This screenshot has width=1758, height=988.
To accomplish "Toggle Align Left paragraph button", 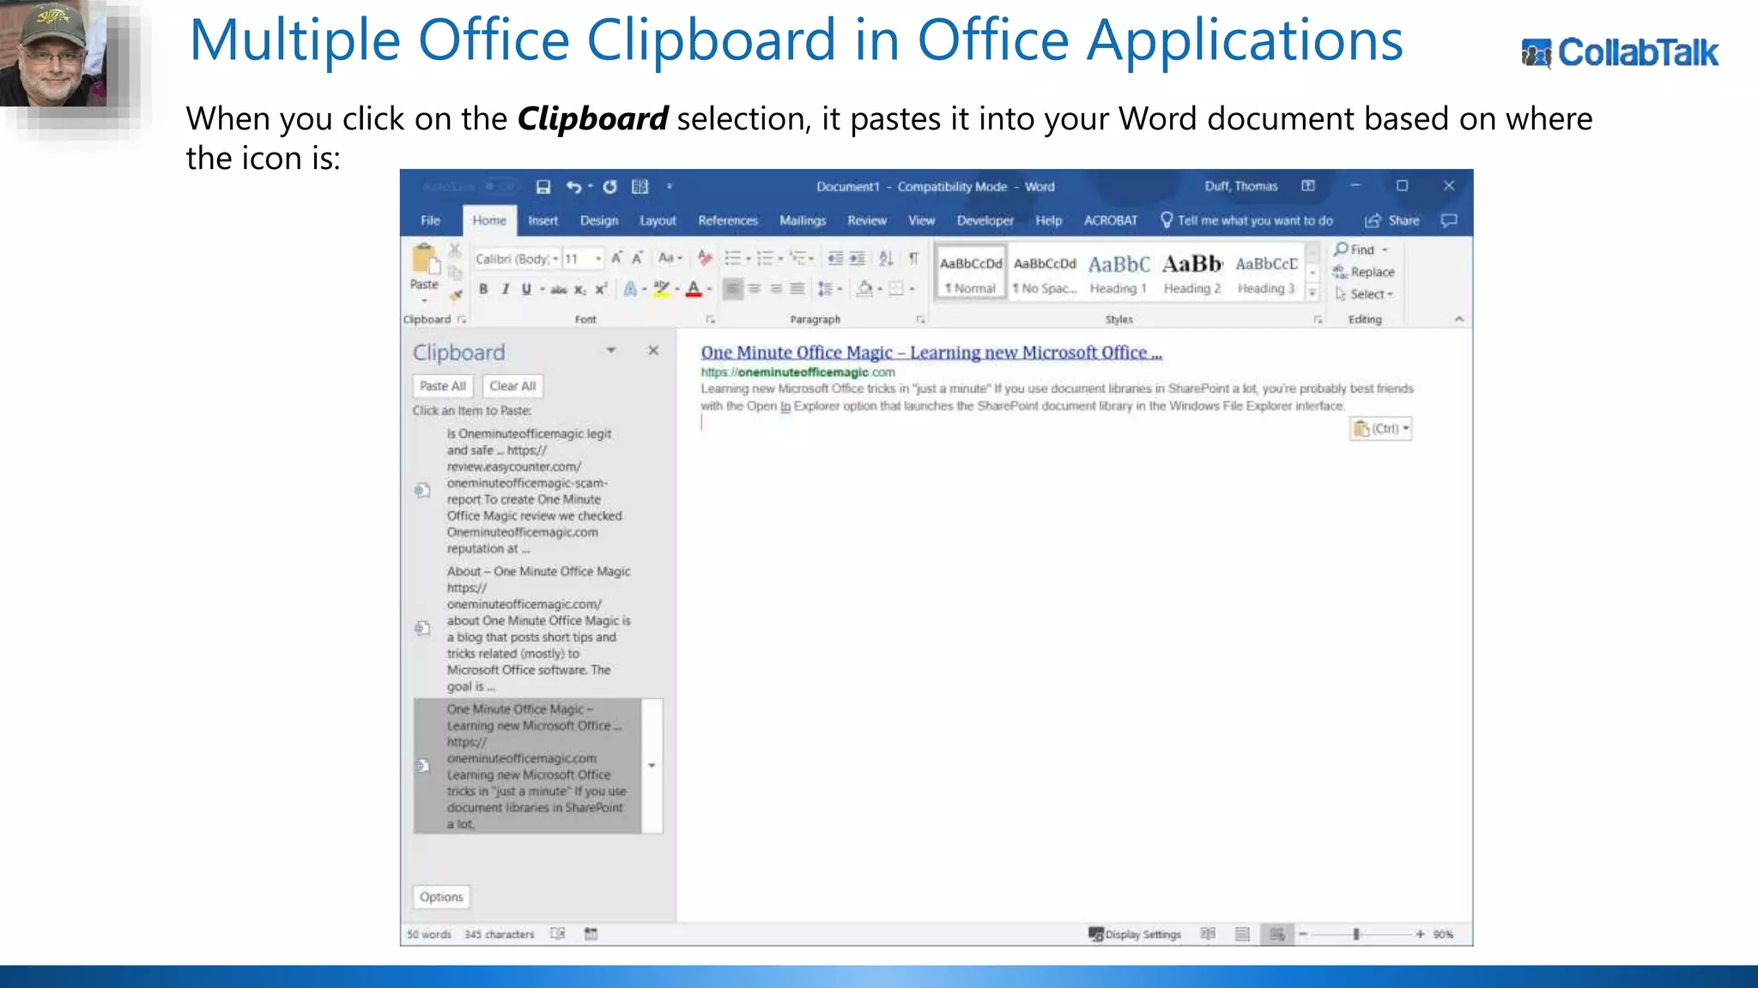I will [732, 289].
